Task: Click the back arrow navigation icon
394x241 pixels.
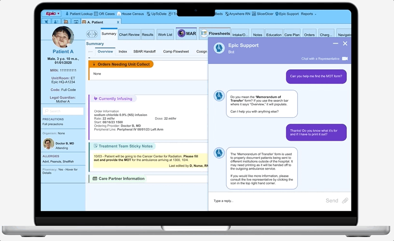Action: (x=89, y=34)
